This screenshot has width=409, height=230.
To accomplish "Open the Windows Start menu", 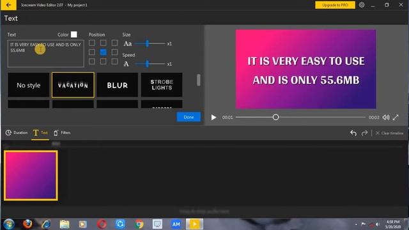I will coord(8,224).
